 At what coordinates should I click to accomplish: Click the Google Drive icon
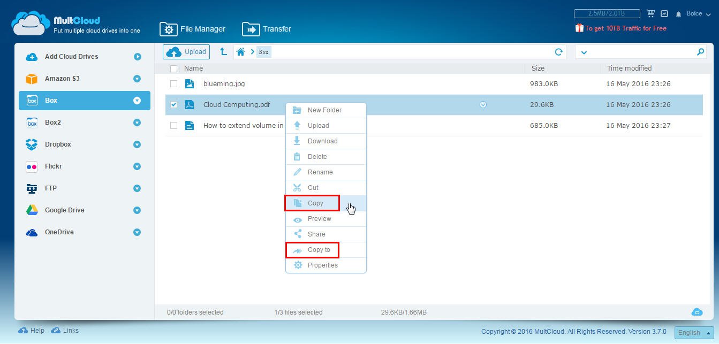(32, 210)
